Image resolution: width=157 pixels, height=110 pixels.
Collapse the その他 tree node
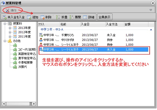click(x=5, y=41)
